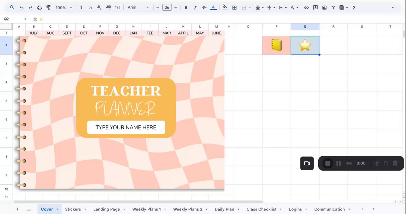
Task: Click the font size field showing 36
Action: pyautogui.click(x=167, y=7)
